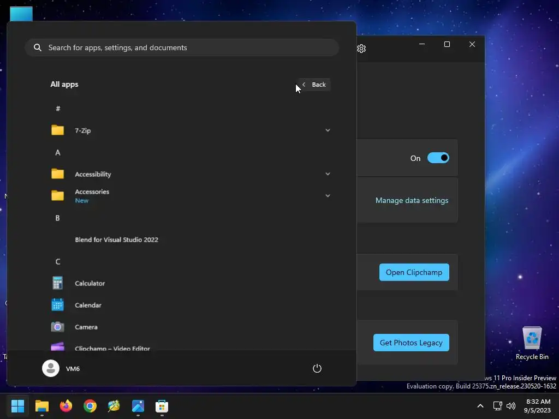559x419 pixels.
Task: Click Get Photos Legacy button
Action: point(411,343)
